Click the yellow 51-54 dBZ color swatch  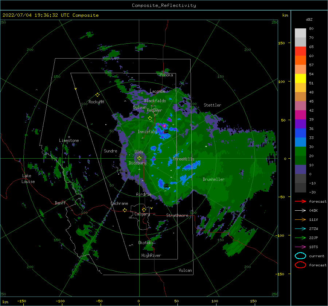300,79
